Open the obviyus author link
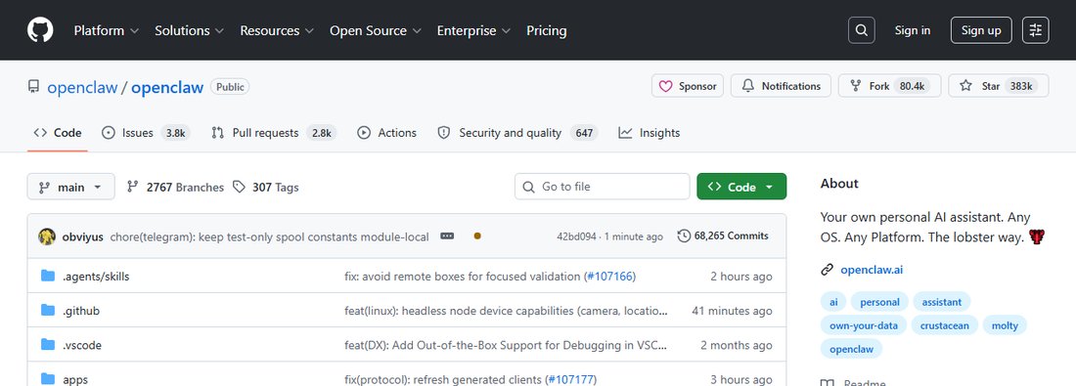Image resolution: width=1076 pixels, height=386 pixels. (82, 236)
